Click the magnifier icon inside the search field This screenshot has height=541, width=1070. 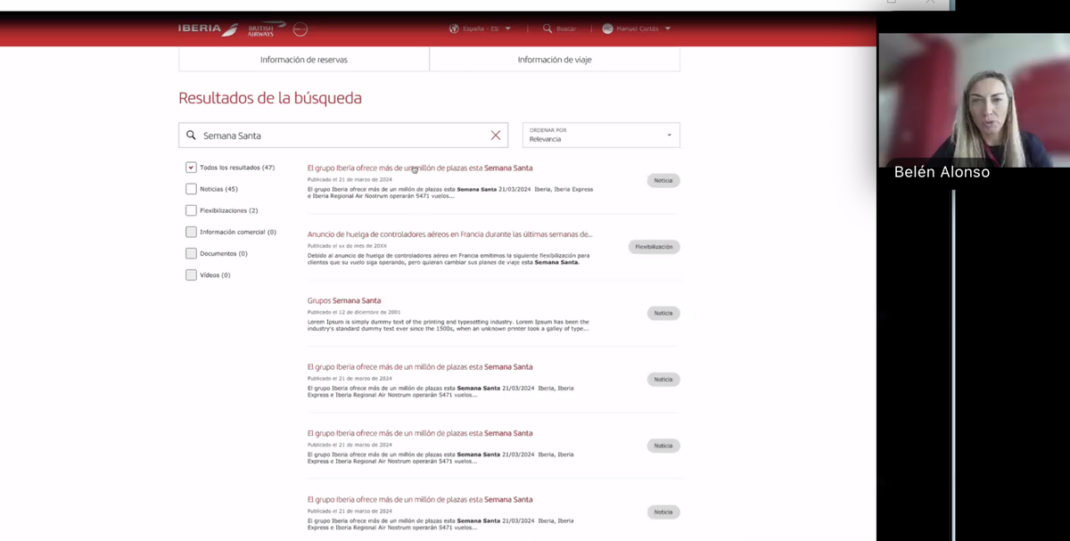[x=191, y=135]
